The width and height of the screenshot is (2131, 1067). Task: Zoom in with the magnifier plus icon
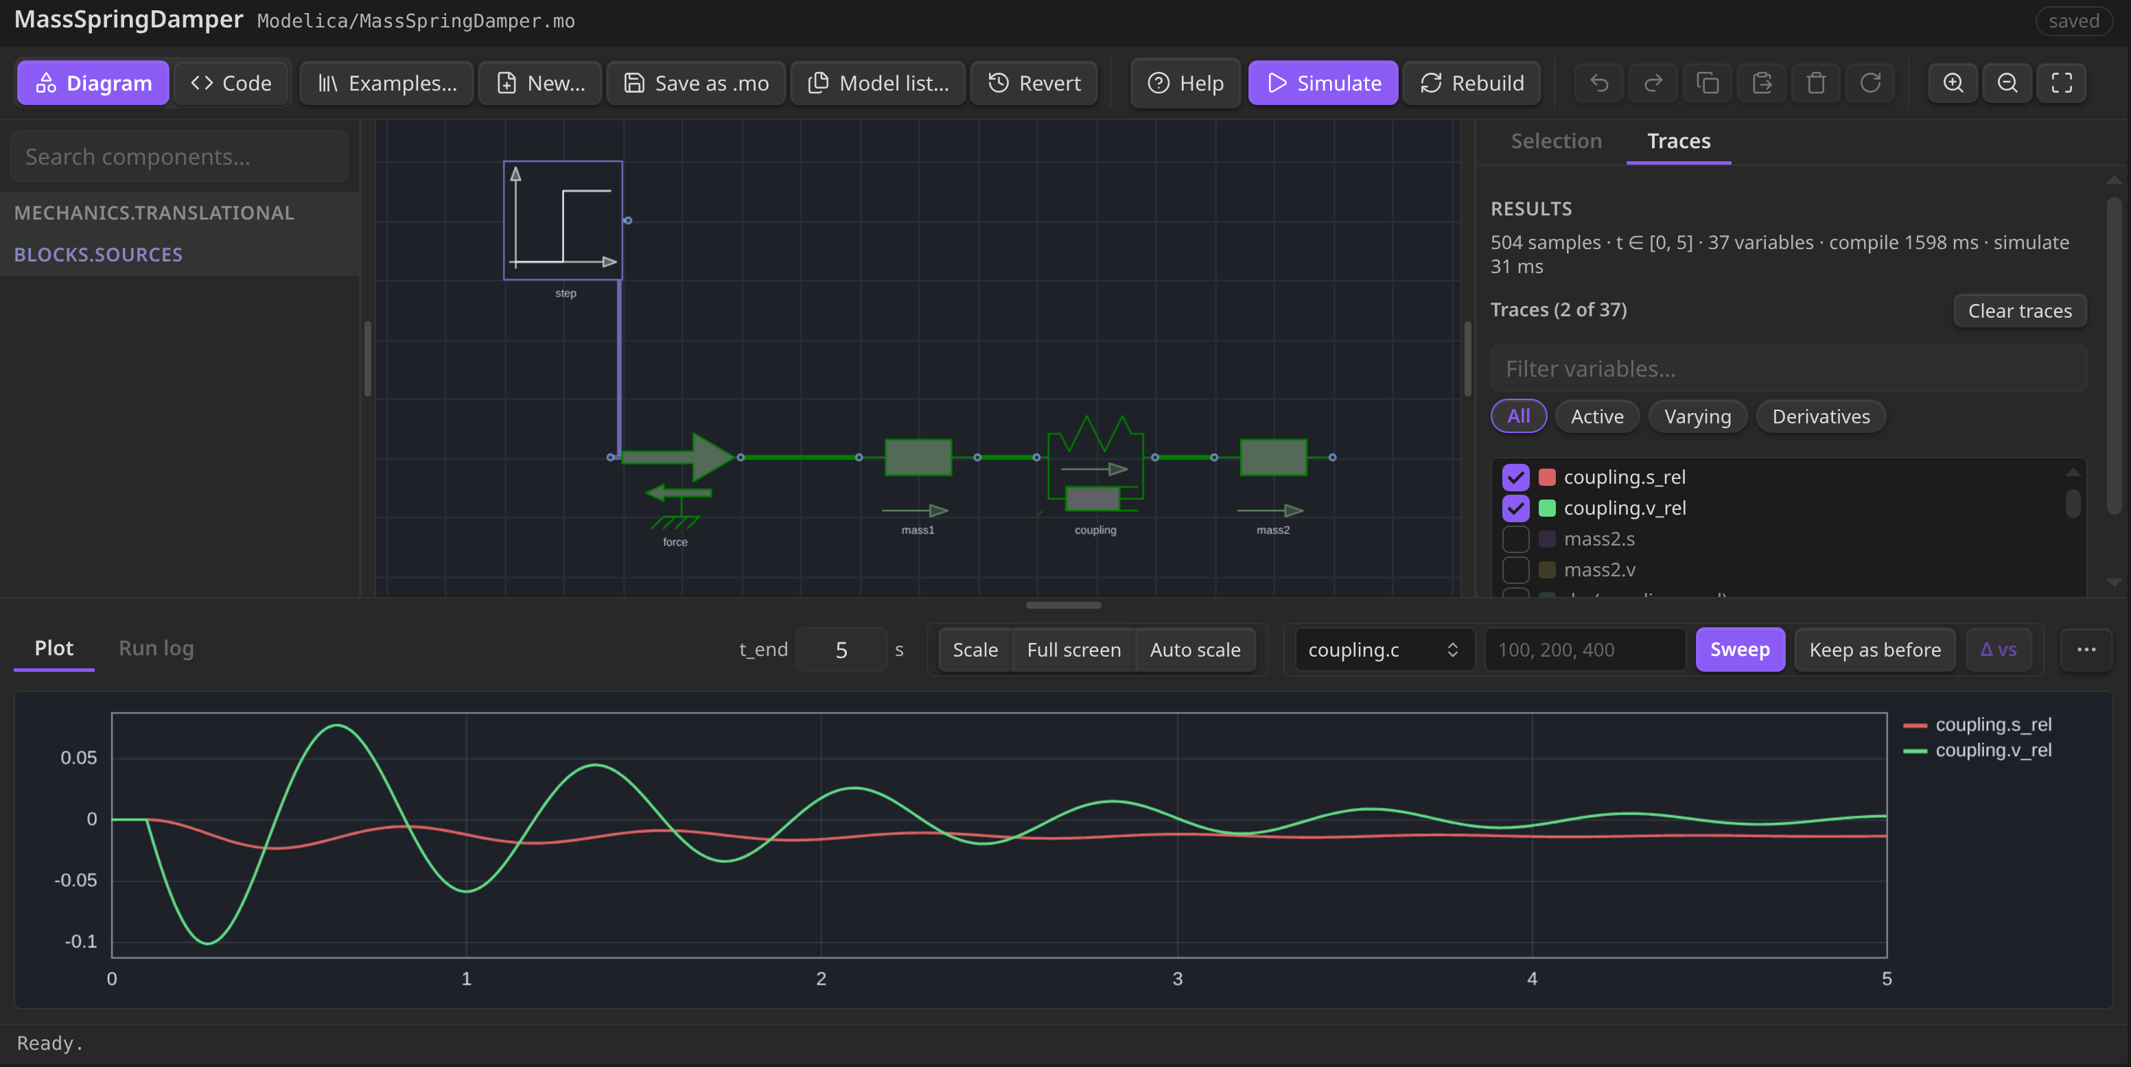coord(1953,83)
